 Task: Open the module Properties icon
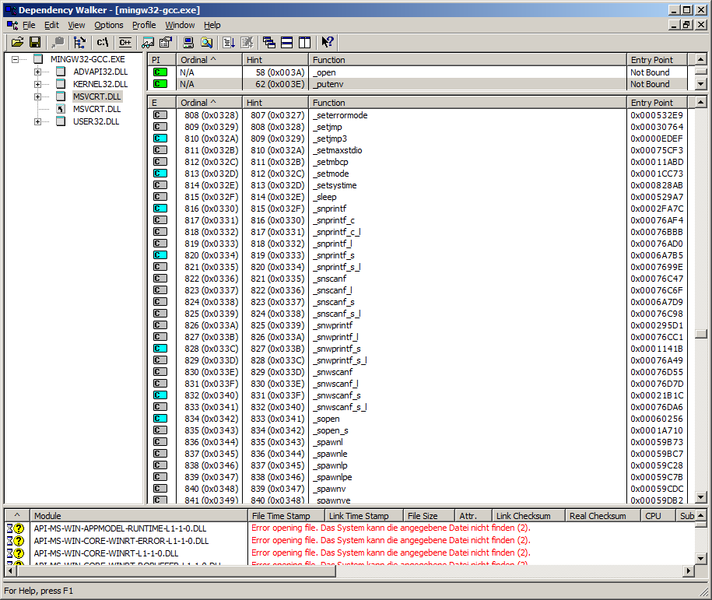pyautogui.click(x=166, y=42)
